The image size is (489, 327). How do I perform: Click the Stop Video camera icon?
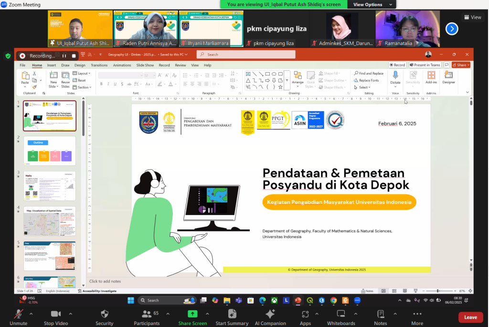click(56, 314)
